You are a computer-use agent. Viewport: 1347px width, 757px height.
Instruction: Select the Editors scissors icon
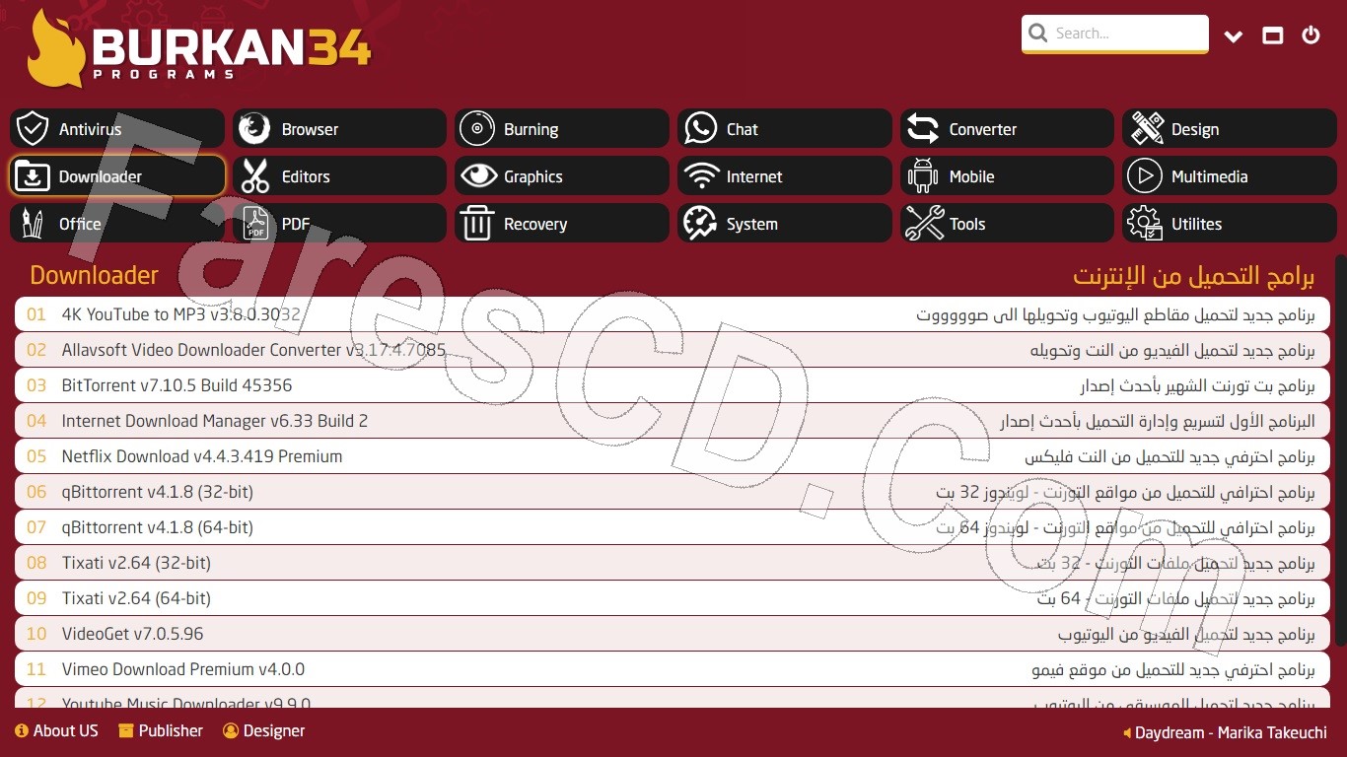click(x=254, y=176)
